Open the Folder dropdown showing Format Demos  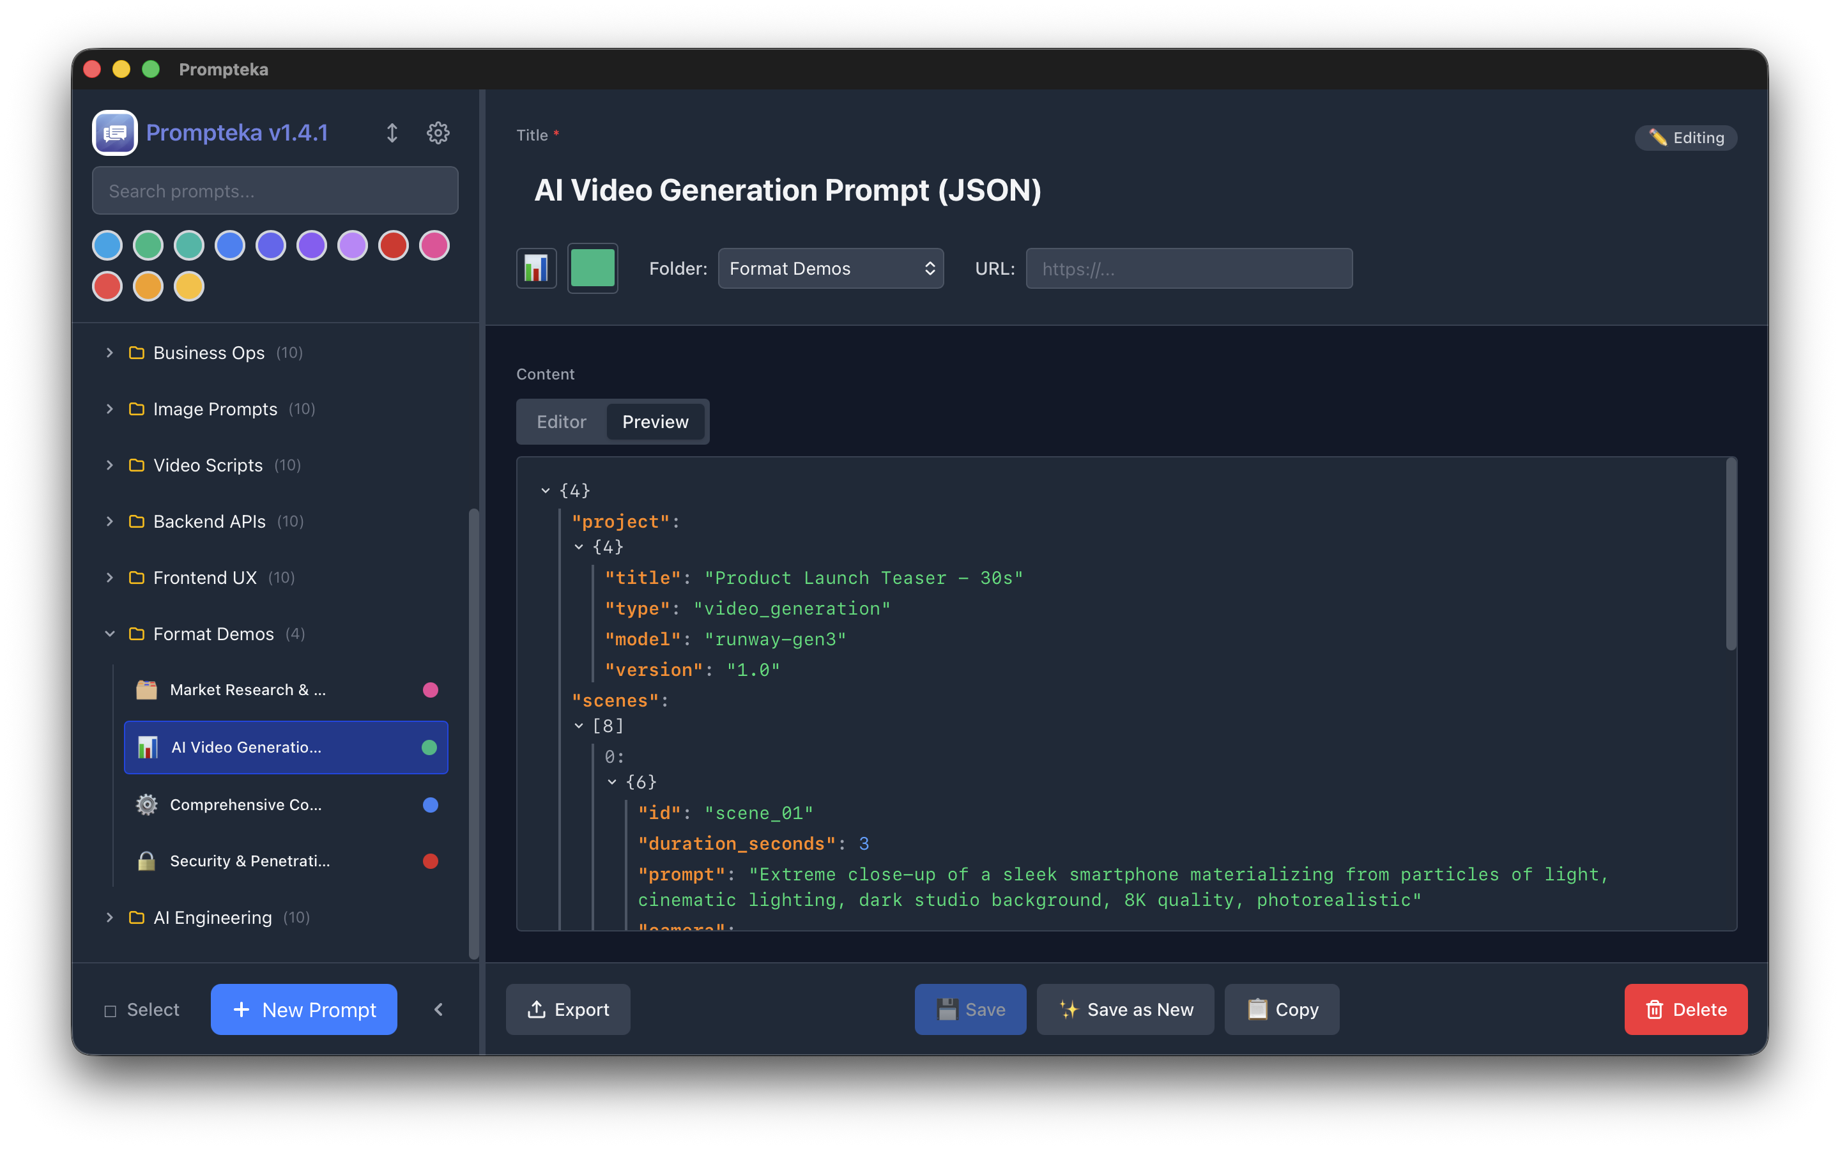pyautogui.click(x=831, y=268)
